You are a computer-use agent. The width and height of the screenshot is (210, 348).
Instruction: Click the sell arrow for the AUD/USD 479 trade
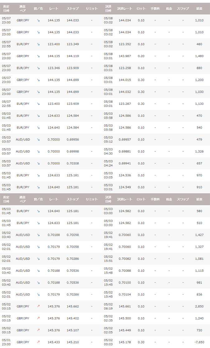[38, 140]
